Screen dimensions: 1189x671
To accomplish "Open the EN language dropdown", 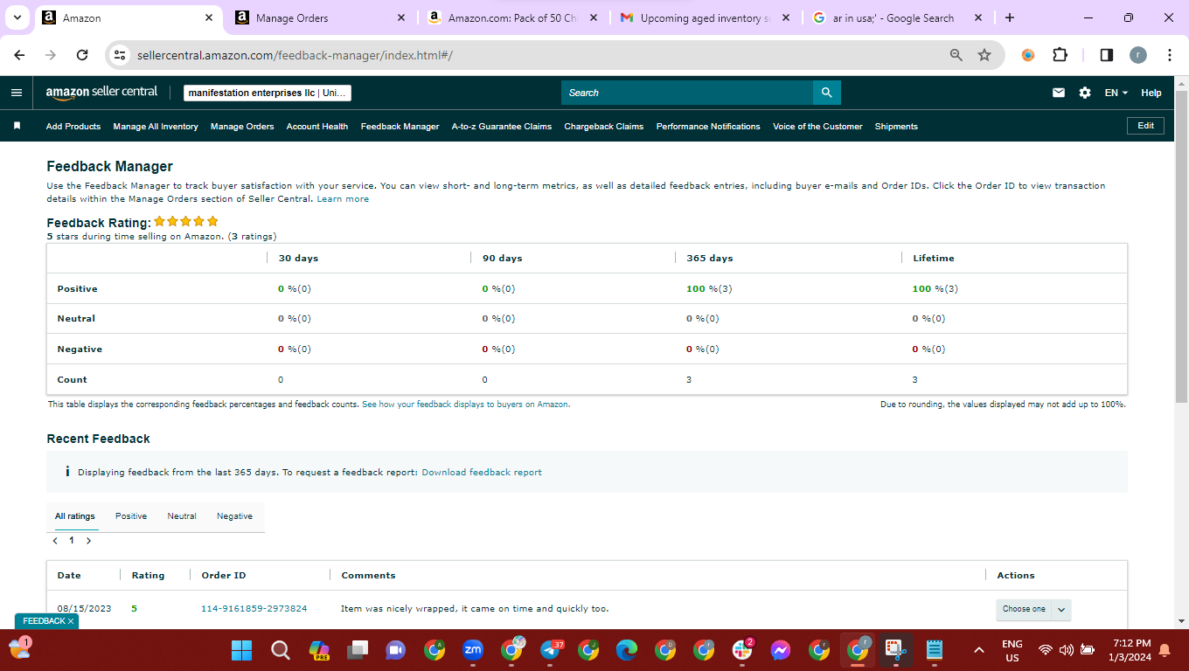I will (1116, 93).
